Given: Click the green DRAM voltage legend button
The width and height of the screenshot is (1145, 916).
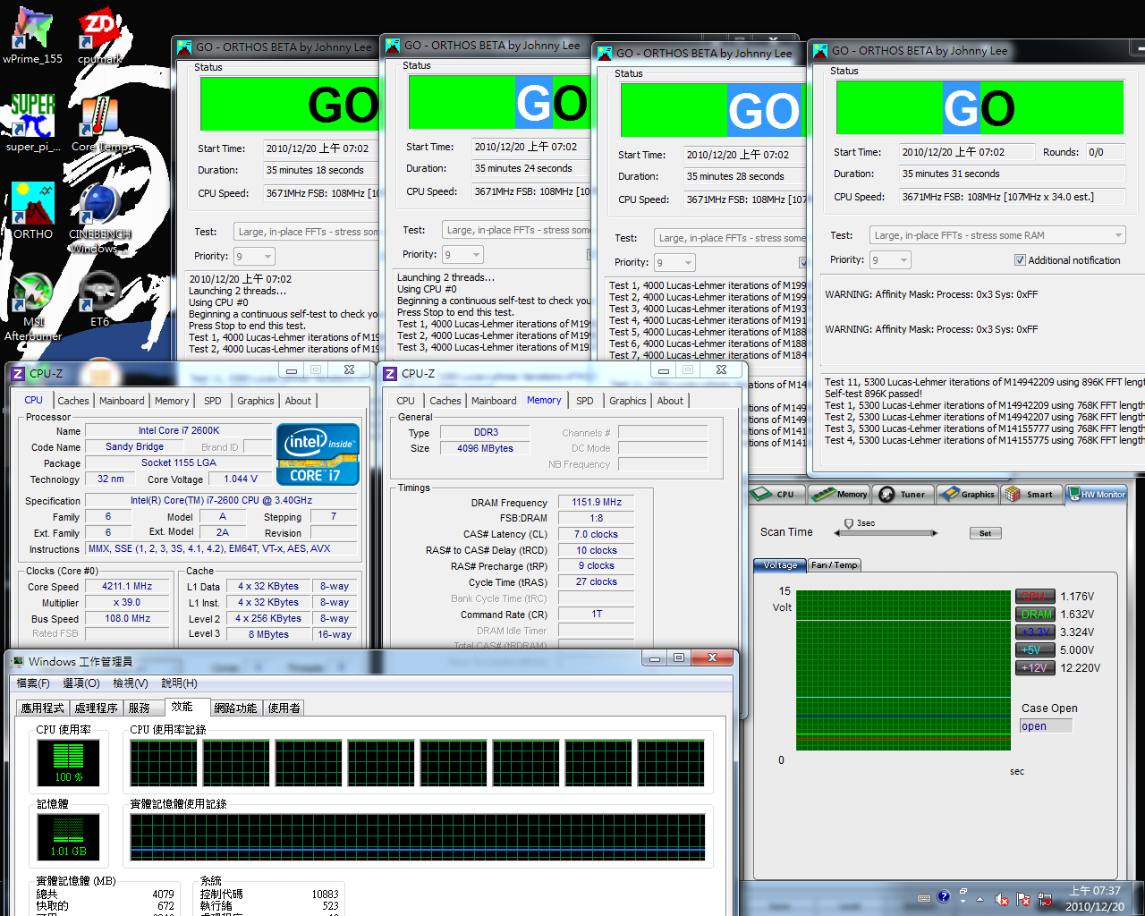Looking at the screenshot, I should pyautogui.click(x=1035, y=615).
